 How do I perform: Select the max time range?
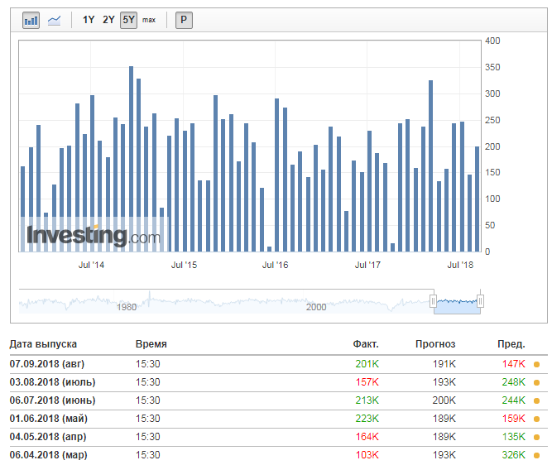point(149,20)
